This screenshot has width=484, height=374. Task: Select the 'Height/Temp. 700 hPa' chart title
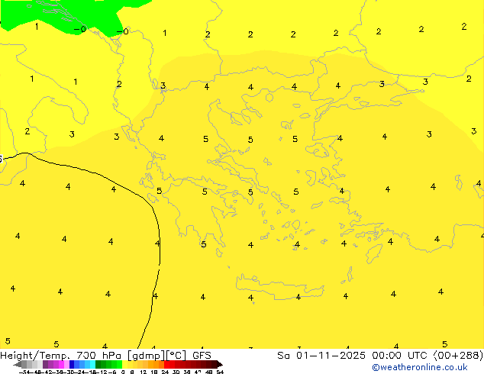pyautogui.click(x=61, y=356)
